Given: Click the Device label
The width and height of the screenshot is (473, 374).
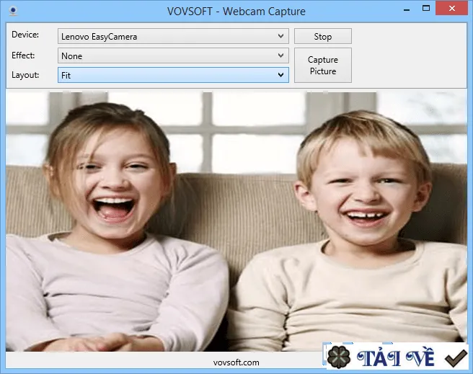Looking at the screenshot, I should click(25, 35).
